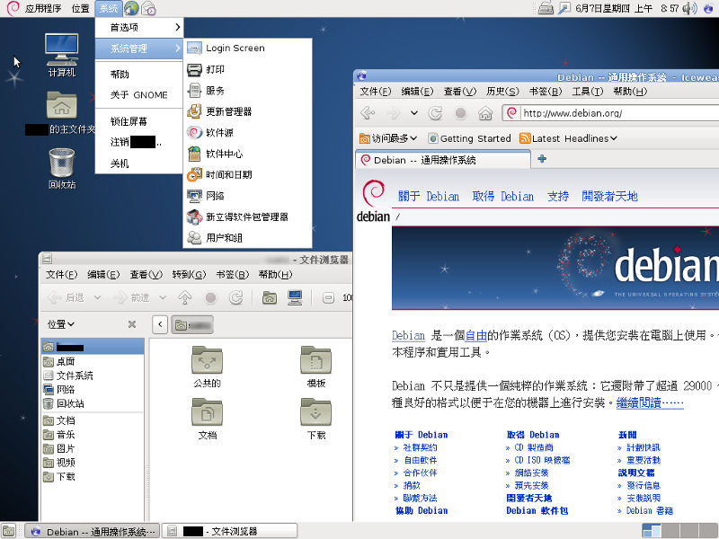Screen dimensions: 719x539
Task: Click reload icon in file browser toolbar
Action: [x=235, y=298]
